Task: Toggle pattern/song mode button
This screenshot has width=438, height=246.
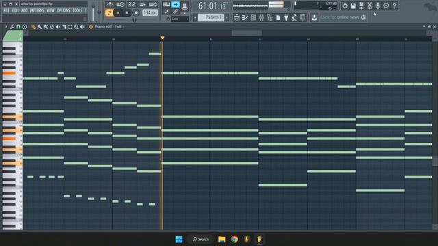Action: (109, 13)
